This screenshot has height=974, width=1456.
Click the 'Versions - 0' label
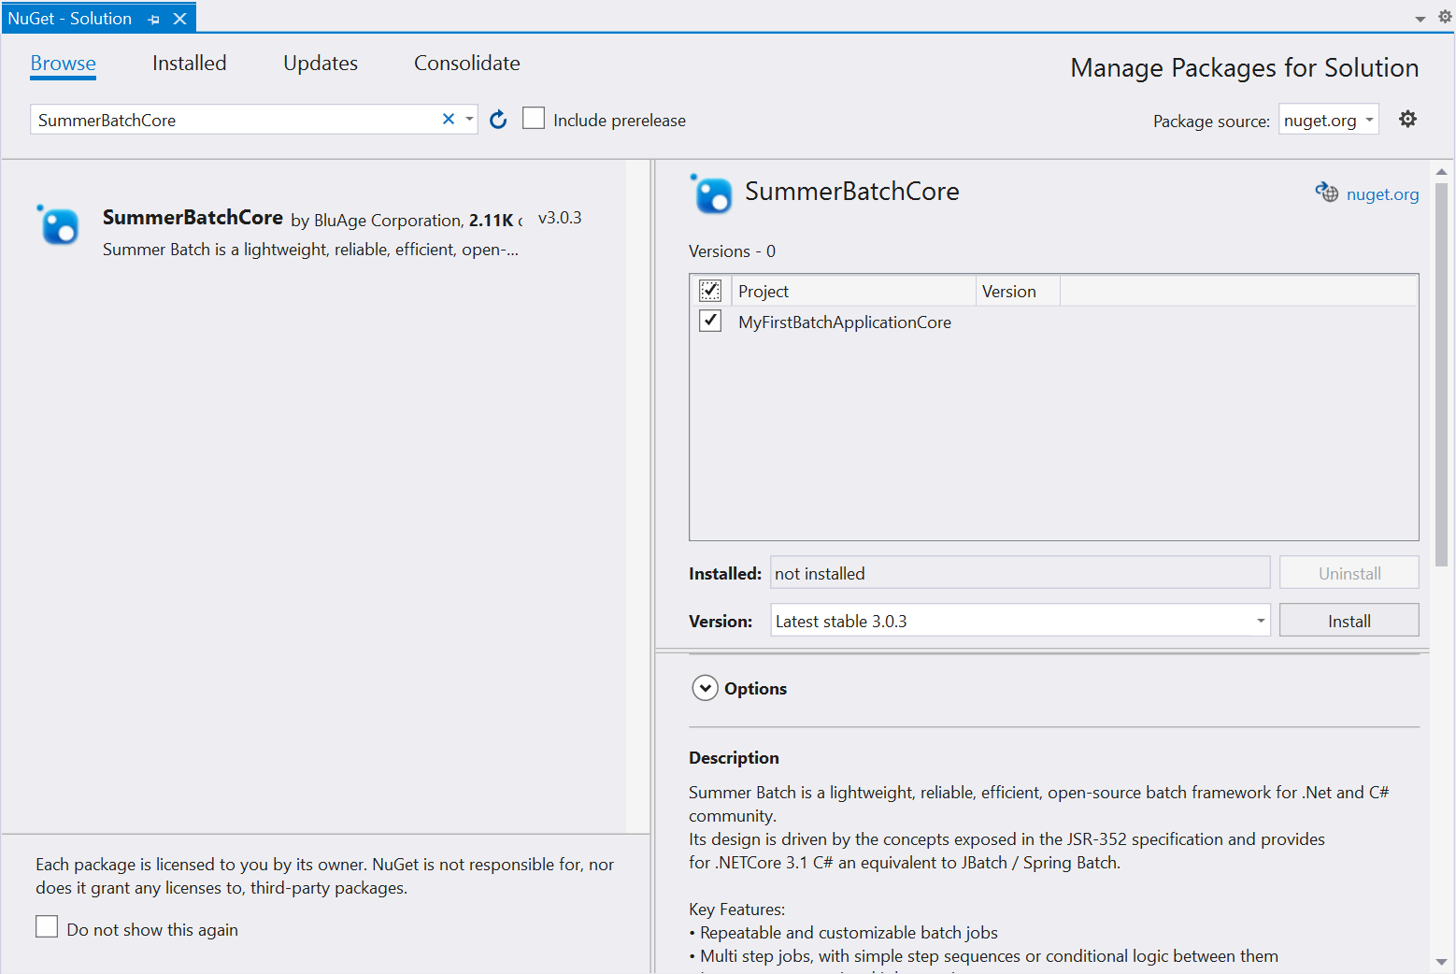732,251
